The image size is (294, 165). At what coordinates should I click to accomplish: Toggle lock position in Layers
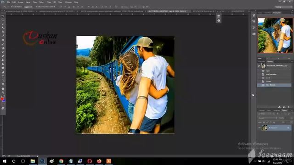pos(271,122)
